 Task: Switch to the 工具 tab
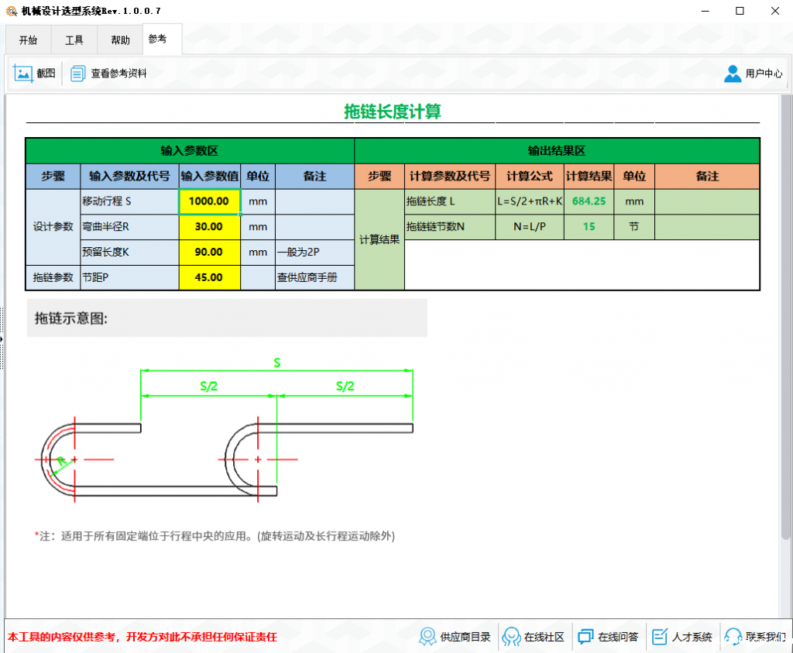(x=74, y=40)
